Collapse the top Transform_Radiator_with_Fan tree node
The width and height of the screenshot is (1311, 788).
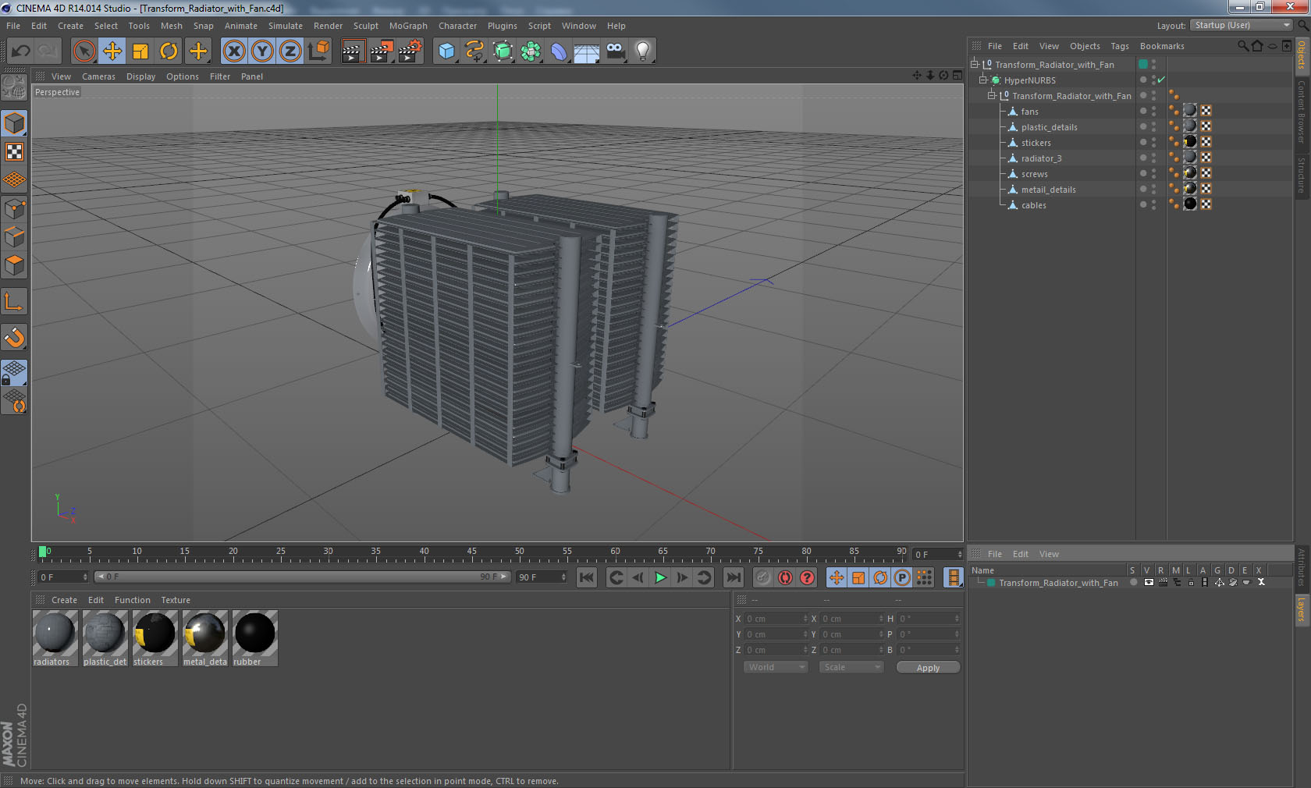click(975, 64)
